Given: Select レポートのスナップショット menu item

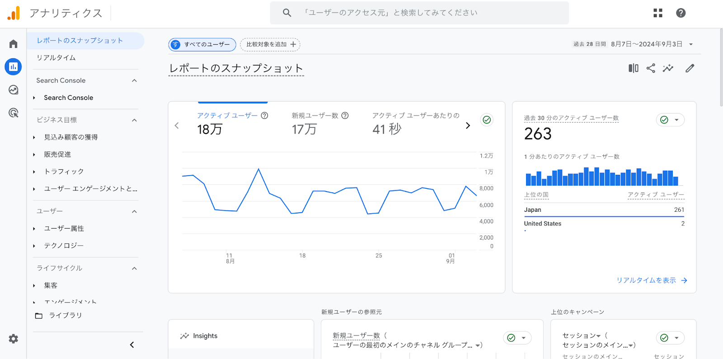Looking at the screenshot, I should pos(86,41).
